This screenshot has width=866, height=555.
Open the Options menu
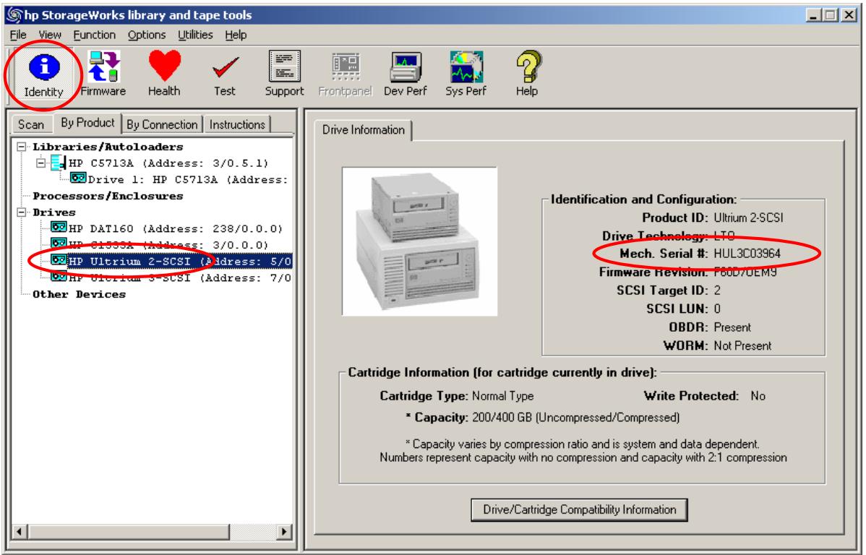[x=147, y=35]
